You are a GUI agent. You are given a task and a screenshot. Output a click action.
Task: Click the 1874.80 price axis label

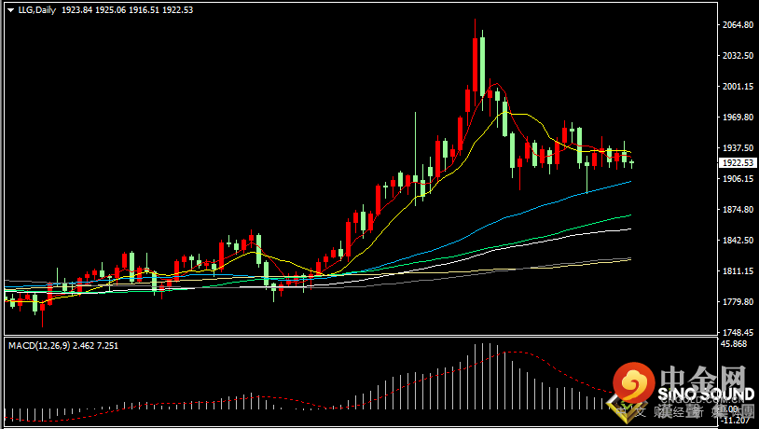pyautogui.click(x=738, y=210)
